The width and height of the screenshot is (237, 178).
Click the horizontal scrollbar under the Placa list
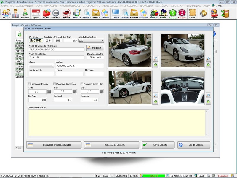20,147
